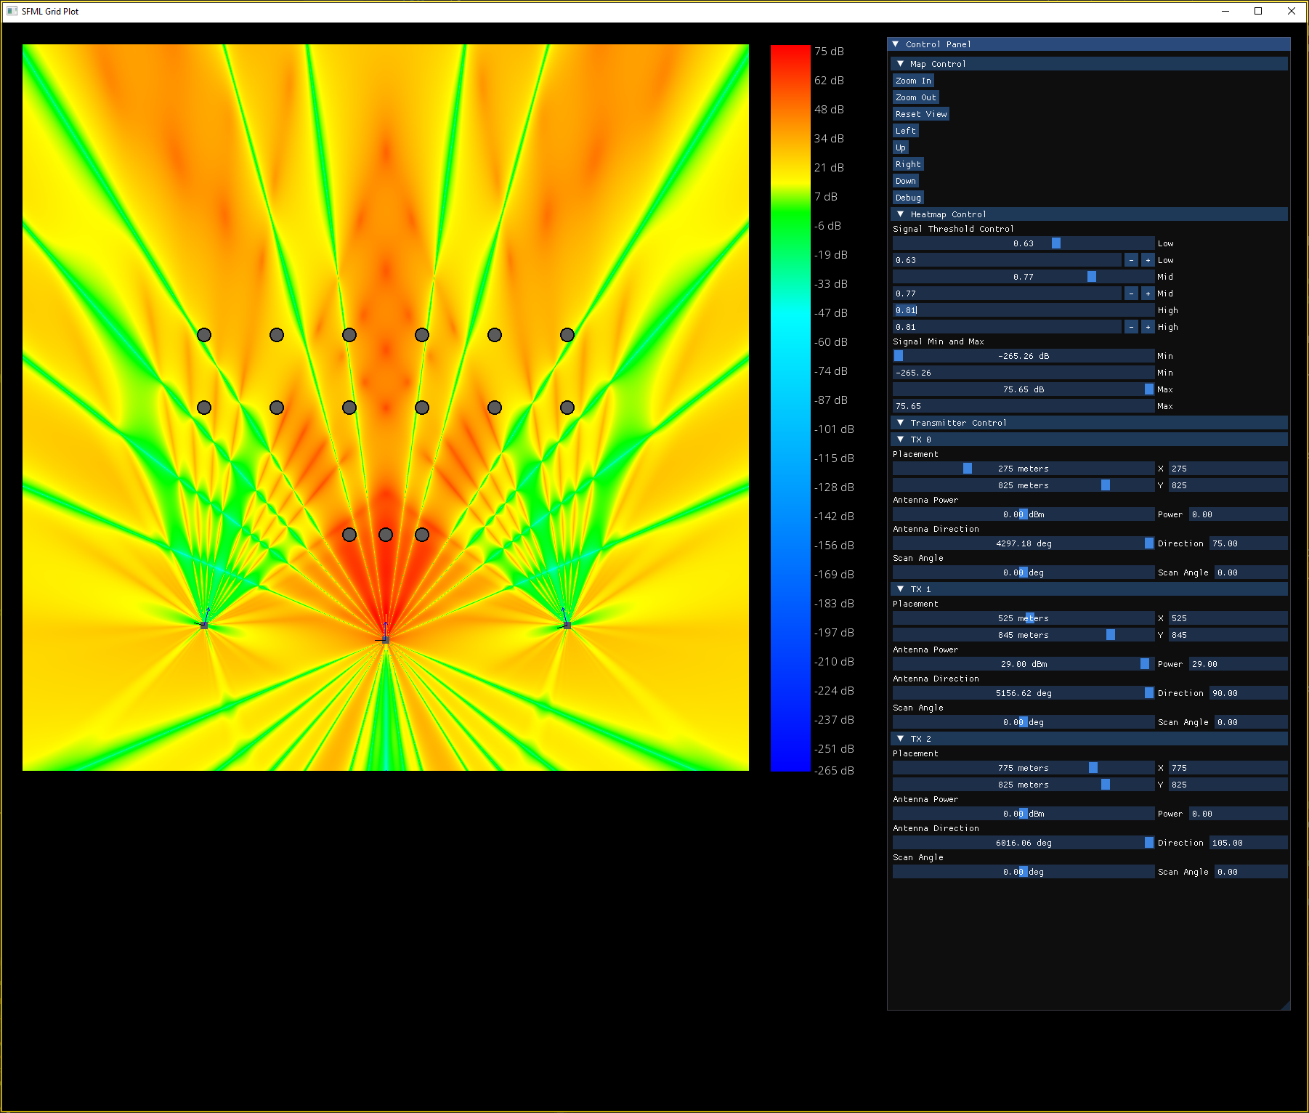Collapse the Transmitter Control section
1309x1113 pixels.
(901, 423)
